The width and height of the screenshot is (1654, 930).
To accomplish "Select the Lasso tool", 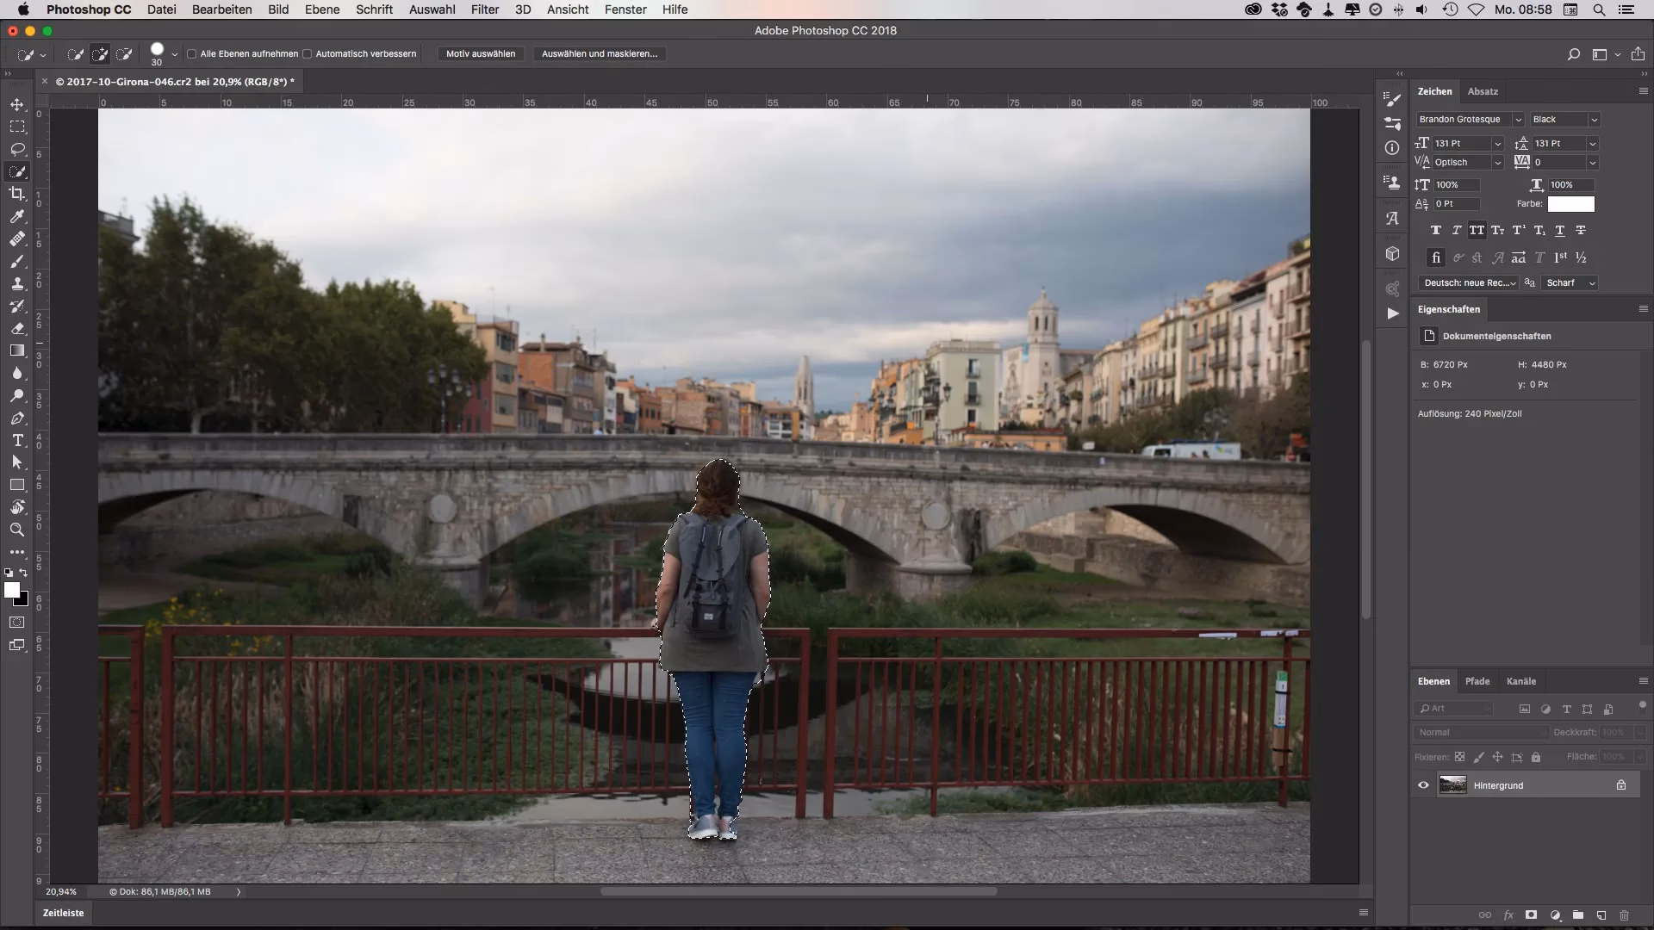I will click(x=17, y=148).
